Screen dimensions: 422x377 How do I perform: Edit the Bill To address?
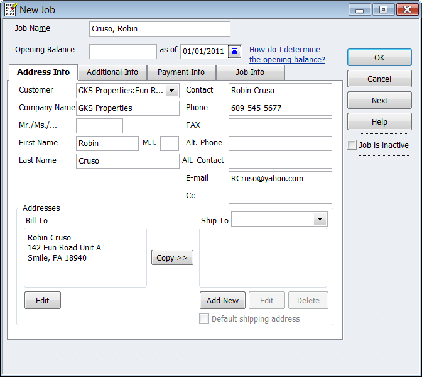[x=42, y=301]
